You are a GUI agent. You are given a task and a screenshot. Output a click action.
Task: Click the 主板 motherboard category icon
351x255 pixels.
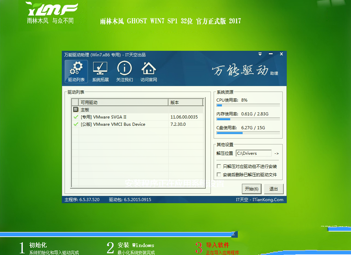coord(76,110)
